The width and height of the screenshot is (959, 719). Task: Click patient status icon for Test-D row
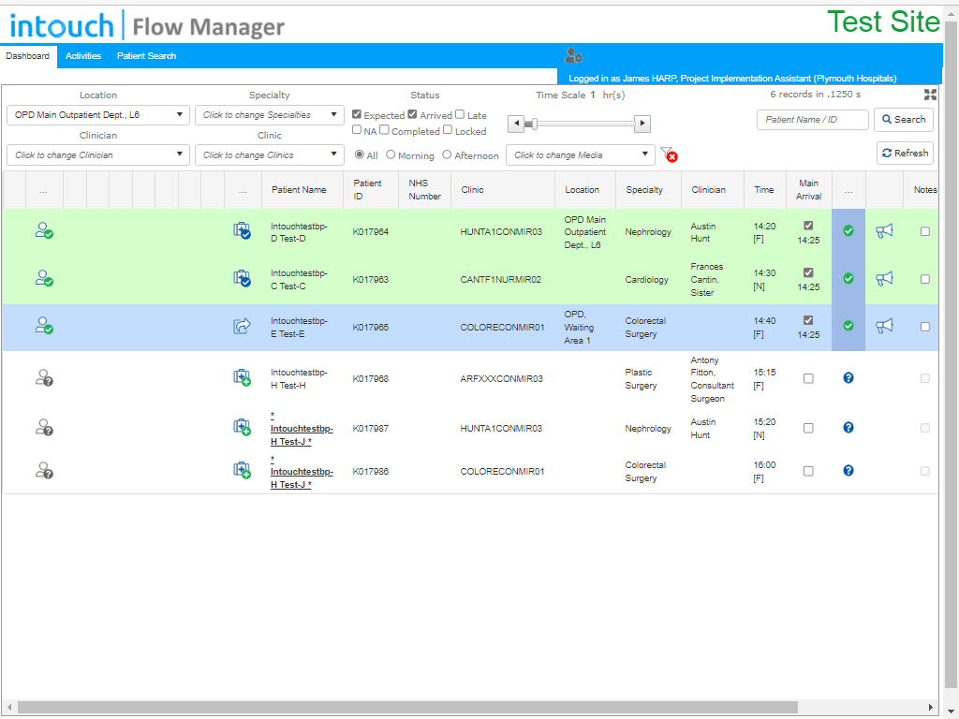[44, 230]
